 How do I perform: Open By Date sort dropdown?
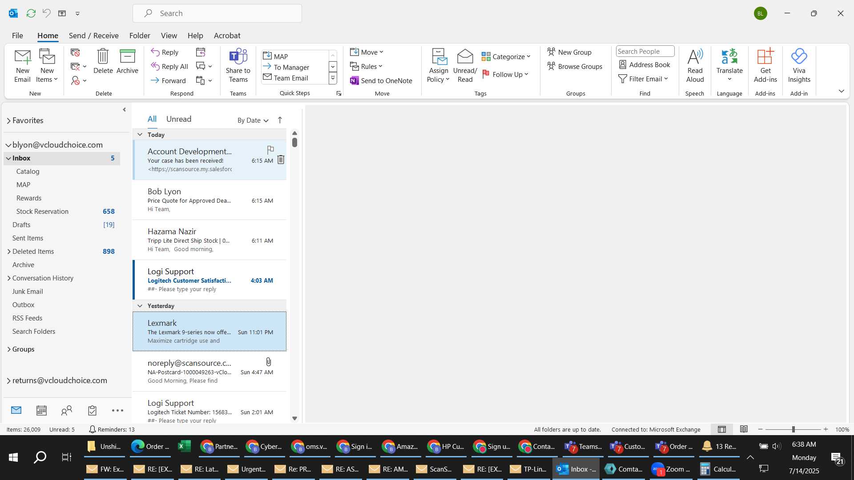(x=253, y=120)
